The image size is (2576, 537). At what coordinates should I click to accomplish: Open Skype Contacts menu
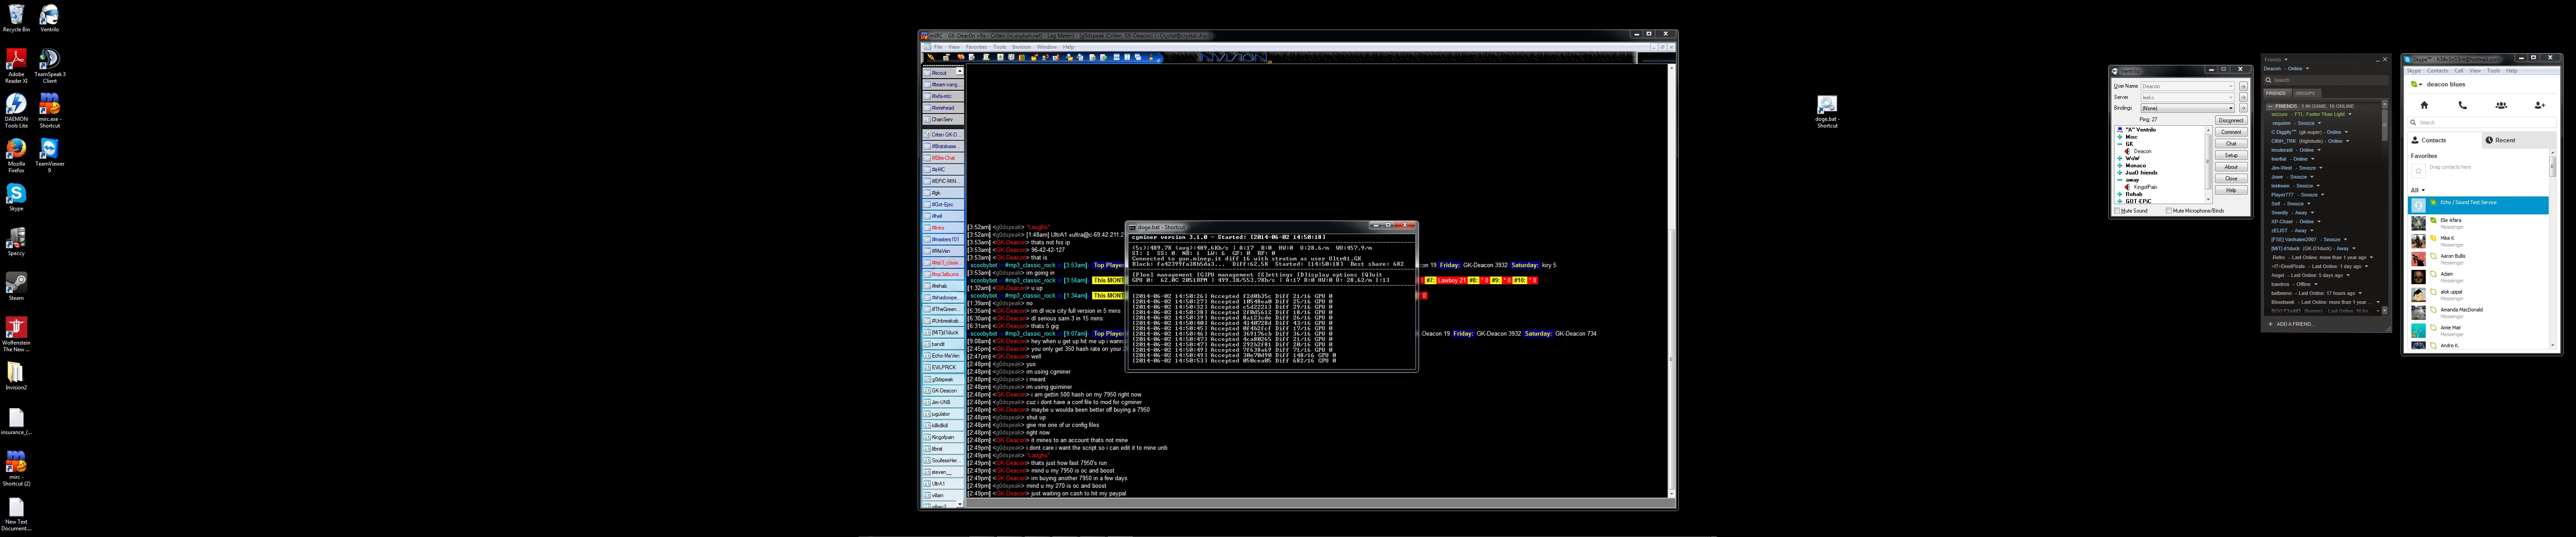click(x=2438, y=71)
